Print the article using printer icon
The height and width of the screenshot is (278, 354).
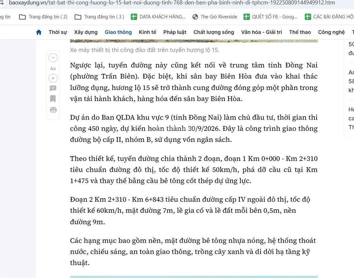(x=53, y=110)
